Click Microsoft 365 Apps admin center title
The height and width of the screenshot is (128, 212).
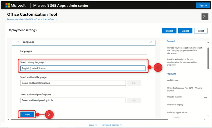[x=61, y=6]
